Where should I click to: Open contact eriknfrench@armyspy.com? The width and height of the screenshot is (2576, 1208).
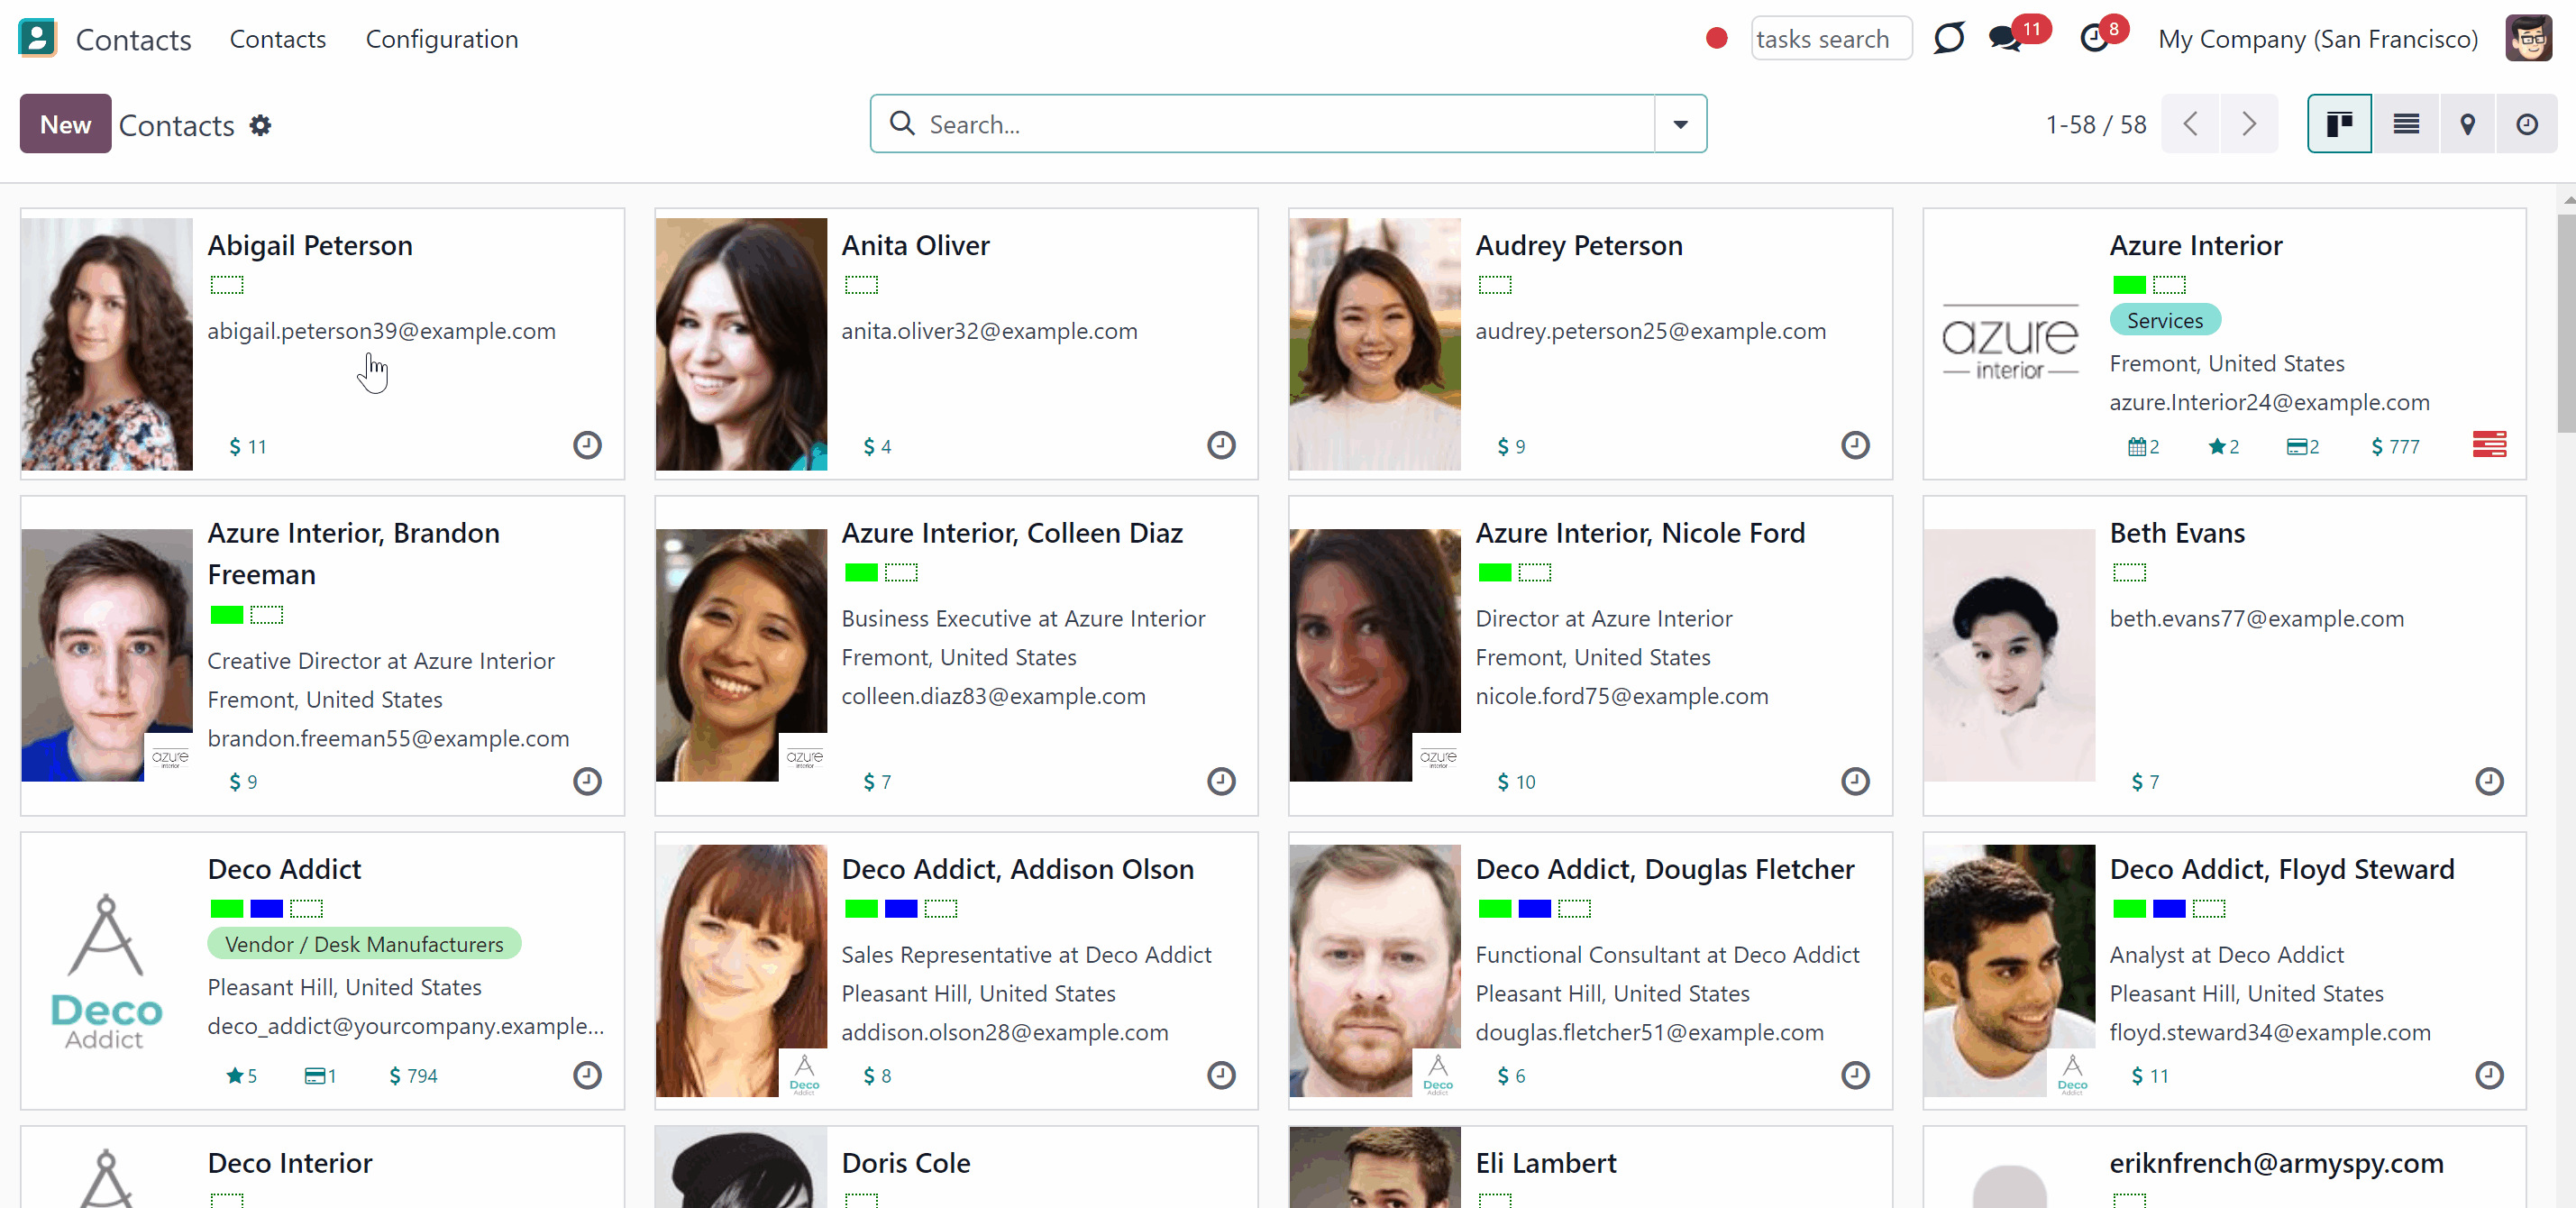click(2276, 1163)
